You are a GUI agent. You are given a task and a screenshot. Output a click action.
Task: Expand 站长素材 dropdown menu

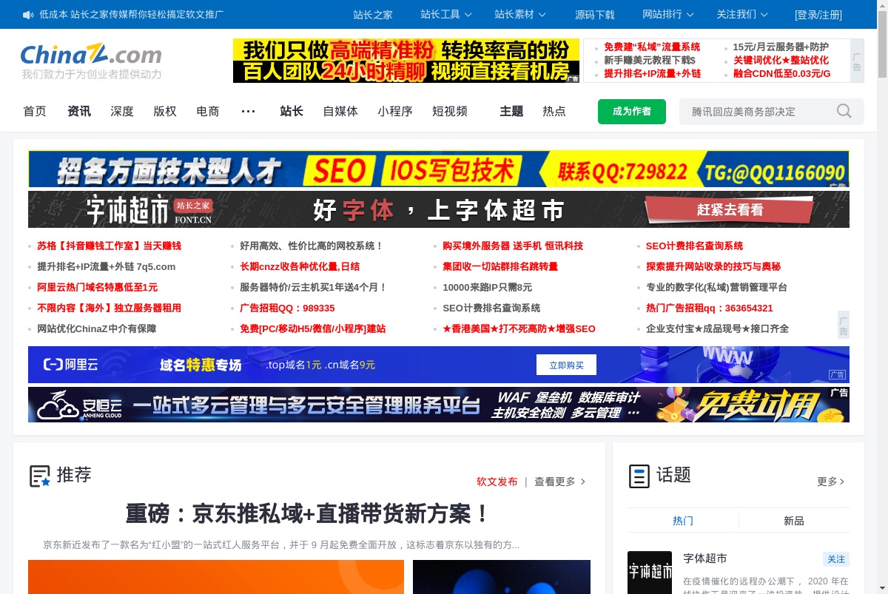coord(520,14)
